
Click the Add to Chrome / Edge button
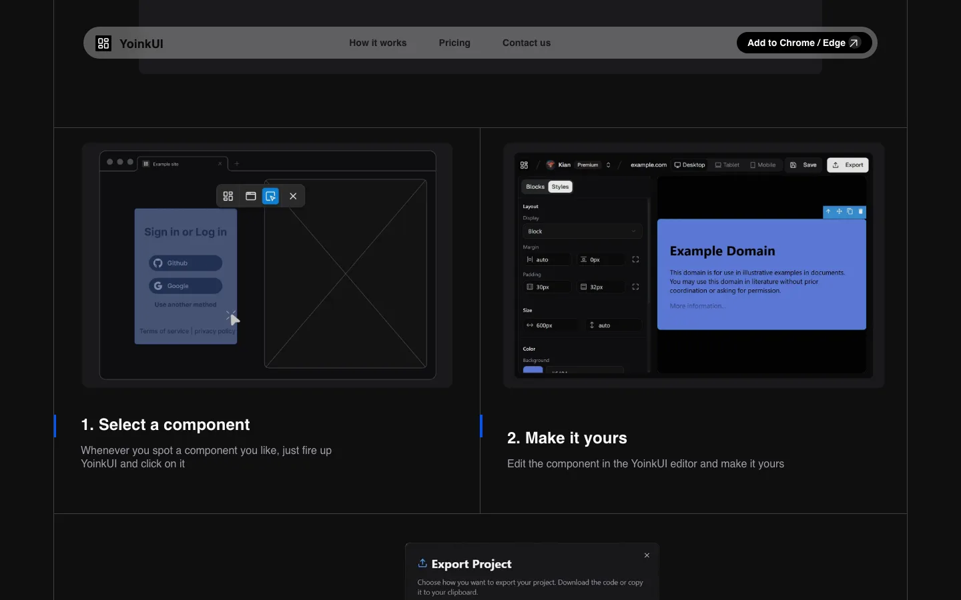[x=804, y=43]
